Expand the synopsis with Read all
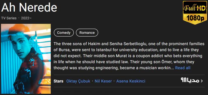Viewport: 208px width, 95px height. pyautogui.click(x=183, y=68)
